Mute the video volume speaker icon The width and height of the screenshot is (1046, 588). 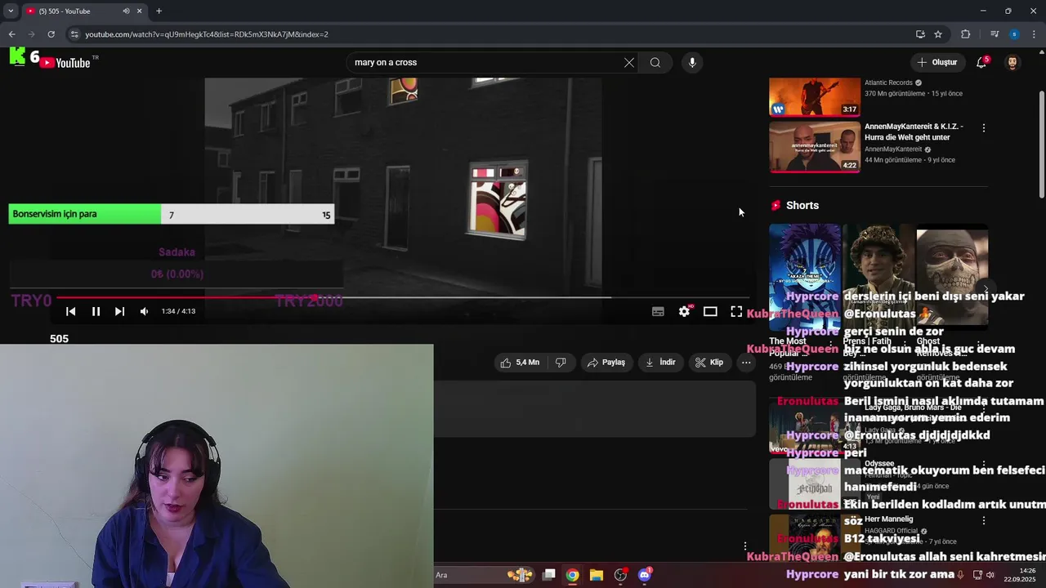144,311
